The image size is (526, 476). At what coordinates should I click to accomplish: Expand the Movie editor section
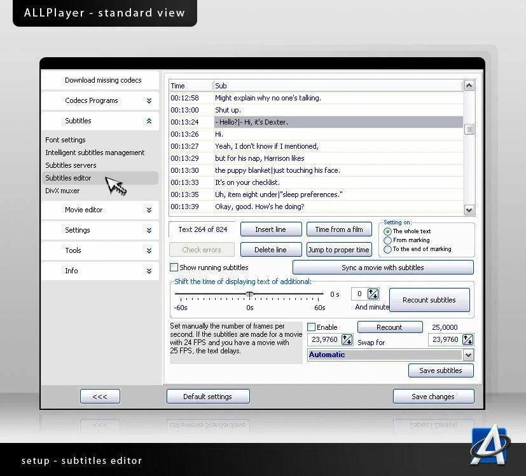tap(149, 210)
